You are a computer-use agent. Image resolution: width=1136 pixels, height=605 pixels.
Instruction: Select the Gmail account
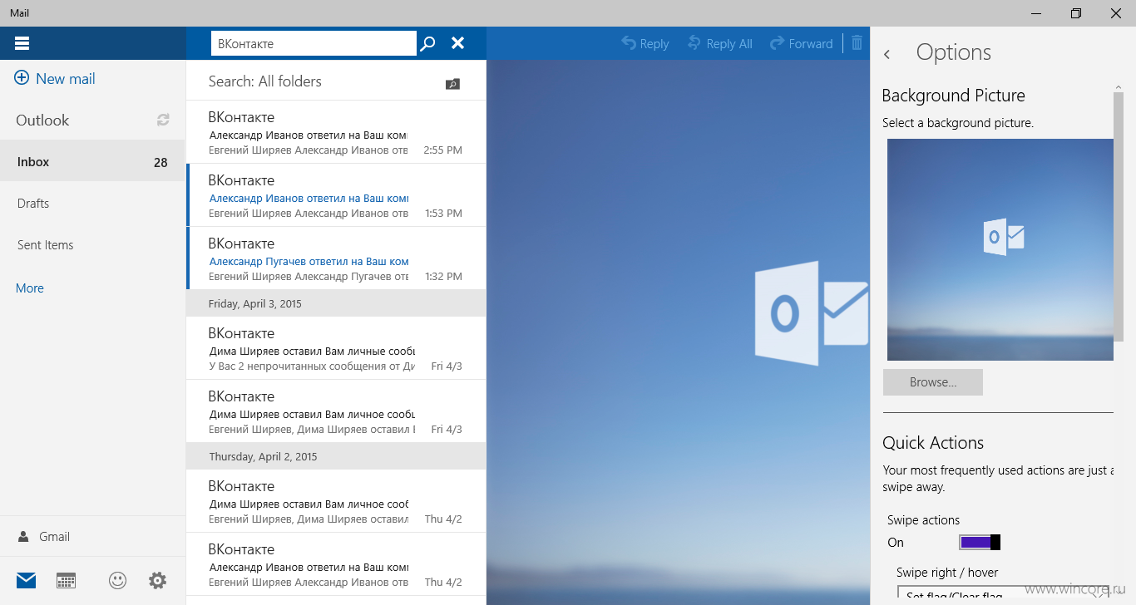(92, 536)
